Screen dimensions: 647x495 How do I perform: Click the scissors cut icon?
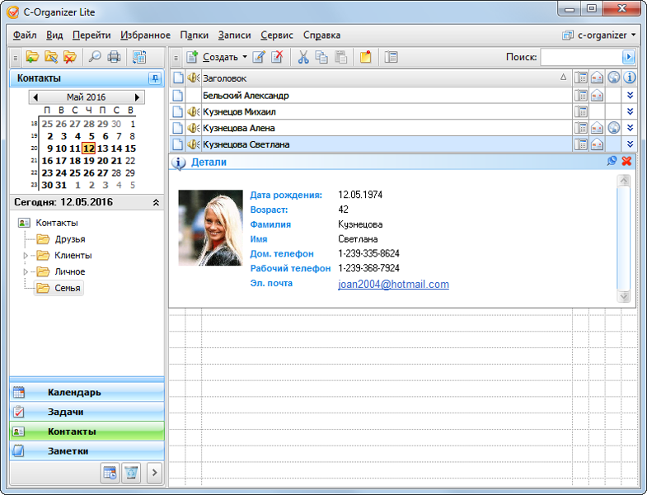[x=302, y=57]
